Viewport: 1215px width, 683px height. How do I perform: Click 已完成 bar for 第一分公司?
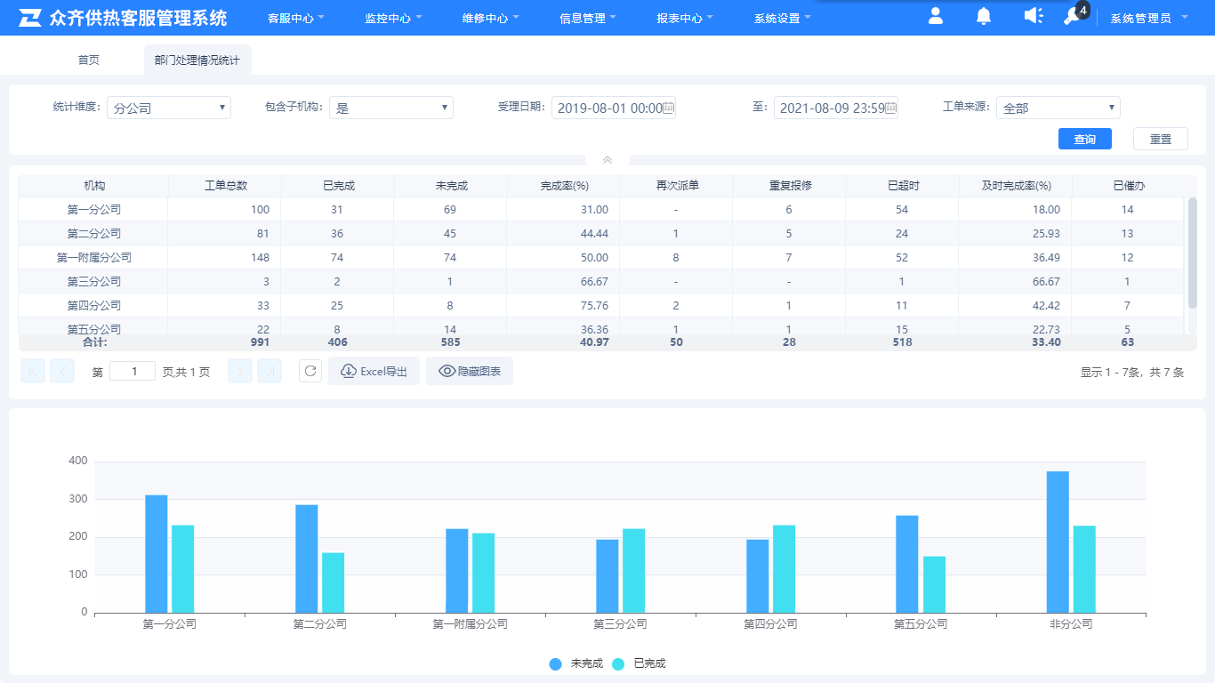pyautogui.click(x=183, y=569)
